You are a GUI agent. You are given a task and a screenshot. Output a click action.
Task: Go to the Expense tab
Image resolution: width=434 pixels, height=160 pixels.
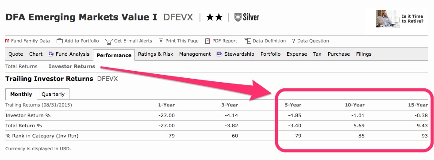click(297, 54)
